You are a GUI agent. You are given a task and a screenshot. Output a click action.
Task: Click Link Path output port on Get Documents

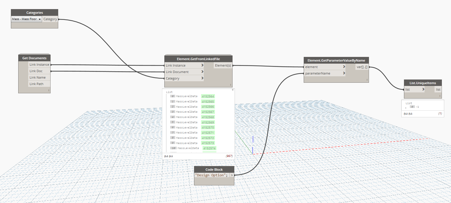click(x=39, y=84)
